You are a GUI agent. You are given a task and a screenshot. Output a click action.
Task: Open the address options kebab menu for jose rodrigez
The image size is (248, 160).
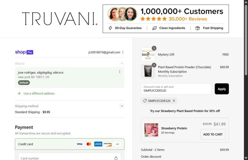tap(120, 71)
